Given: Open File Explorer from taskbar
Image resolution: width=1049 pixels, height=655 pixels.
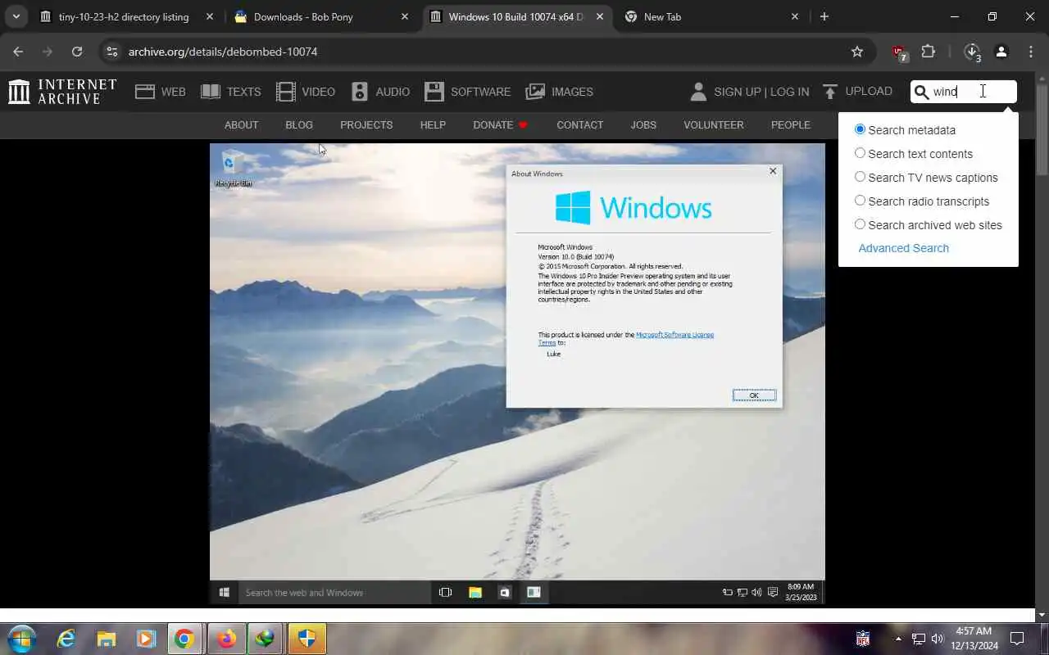Looking at the screenshot, I should point(106,639).
